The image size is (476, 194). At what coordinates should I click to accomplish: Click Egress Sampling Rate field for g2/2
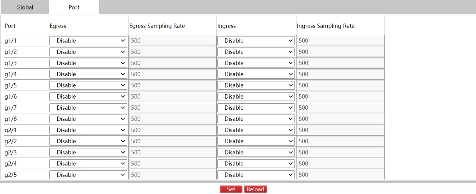tap(172, 141)
